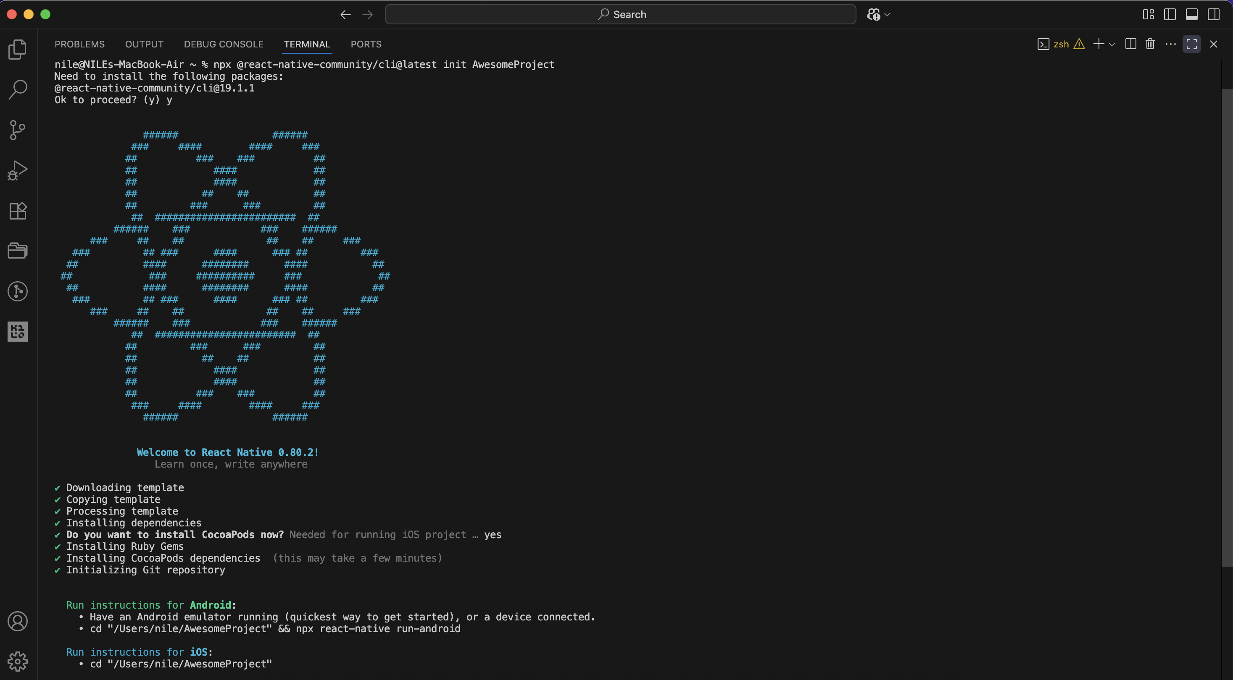Split the active terminal
This screenshot has width=1233, height=680.
[x=1130, y=44]
